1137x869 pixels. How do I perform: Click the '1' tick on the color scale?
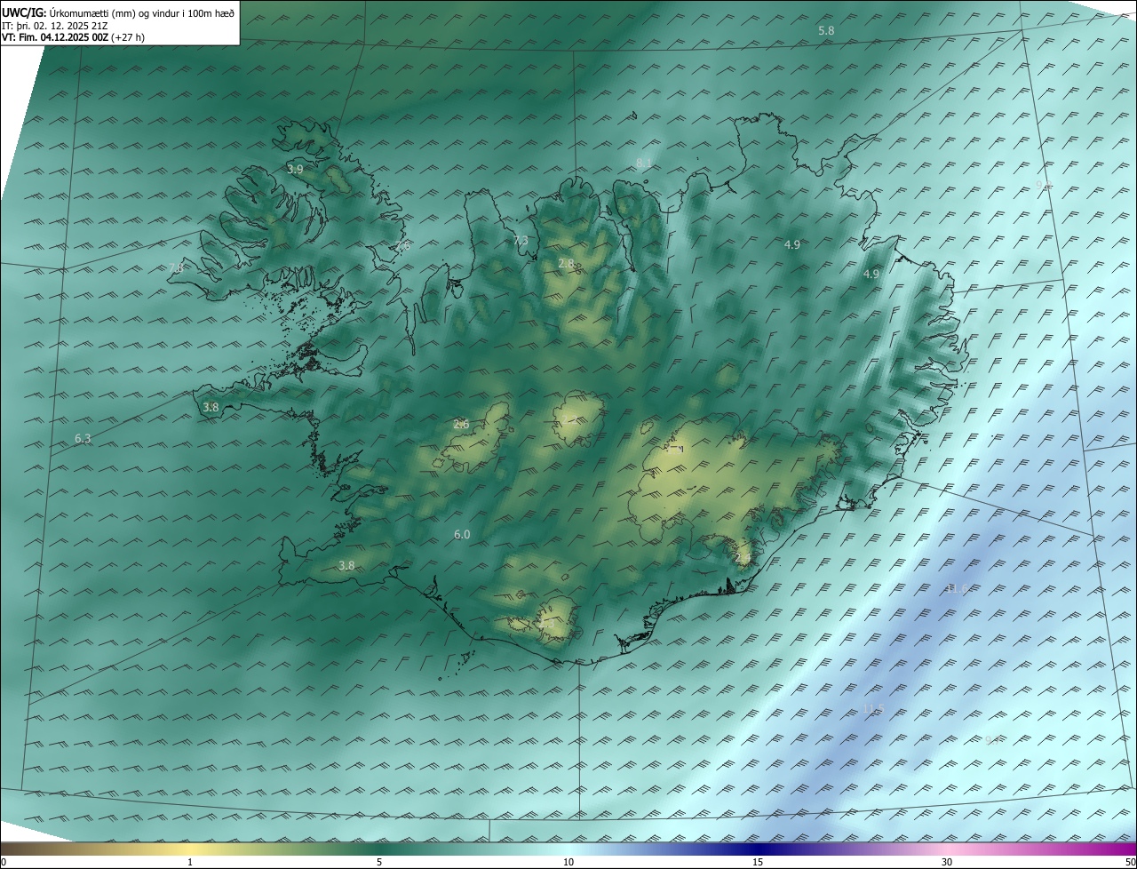point(190,862)
